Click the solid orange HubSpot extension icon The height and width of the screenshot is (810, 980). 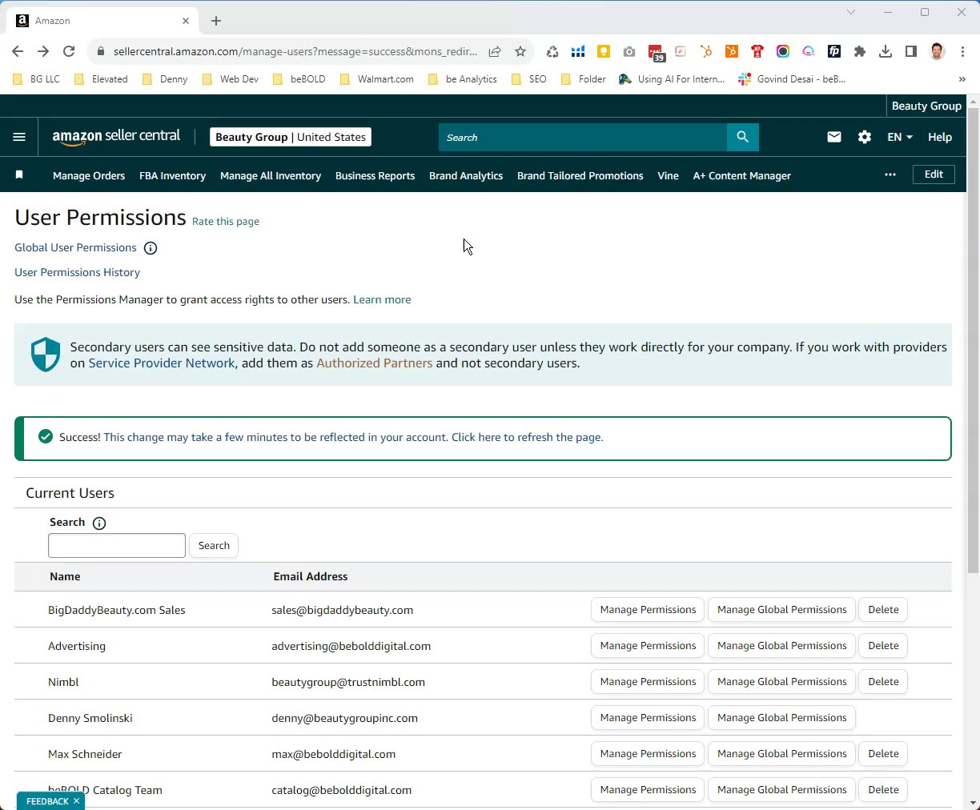coord(732,51)
